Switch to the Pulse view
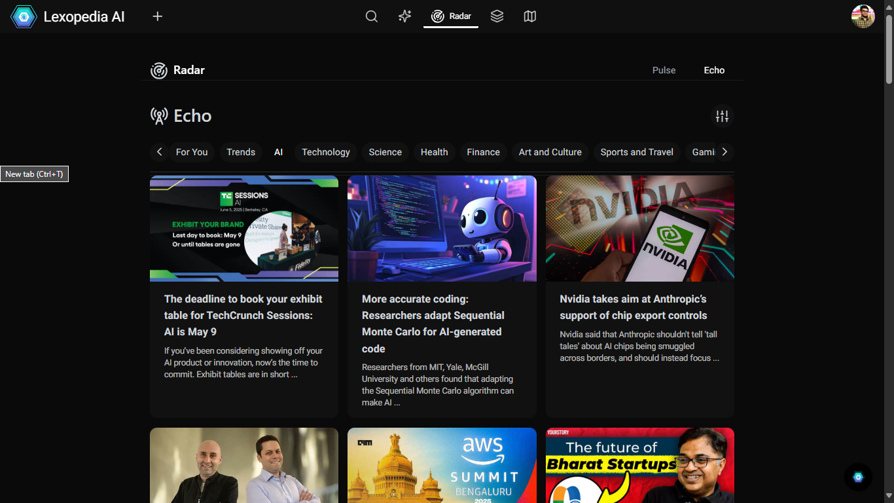 [664, 70]
